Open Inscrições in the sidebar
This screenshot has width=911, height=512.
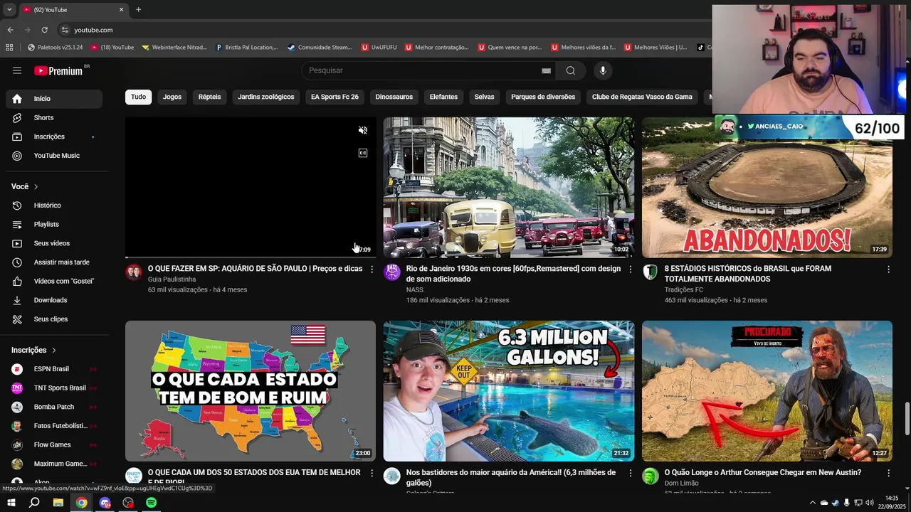tap(54, 137)
